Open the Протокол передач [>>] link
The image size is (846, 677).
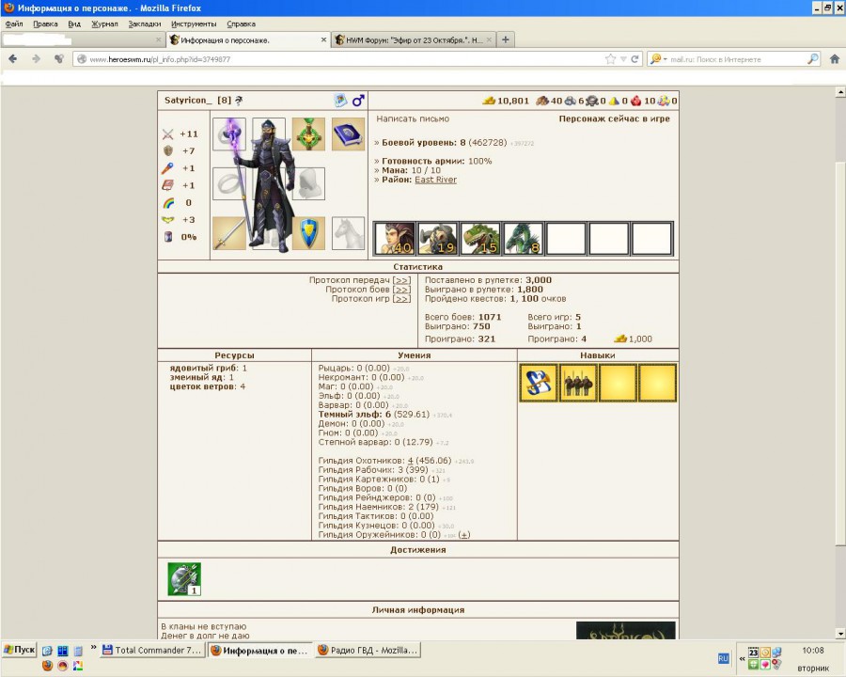pyautogui.click(x=401, y=280)
